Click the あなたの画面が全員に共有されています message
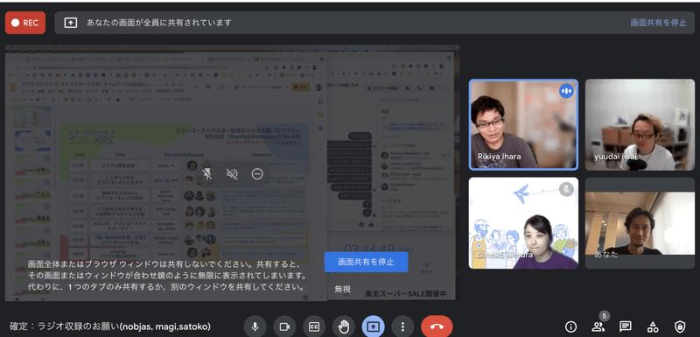Image resolution: width=700 pixels, height=337 pixels. [159, 23]
